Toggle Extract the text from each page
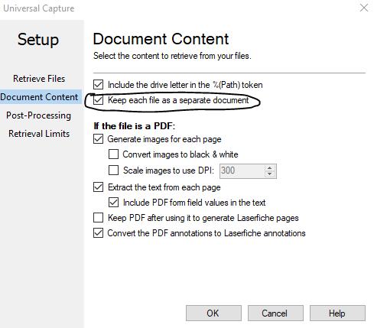 click(x=98, y=187)
